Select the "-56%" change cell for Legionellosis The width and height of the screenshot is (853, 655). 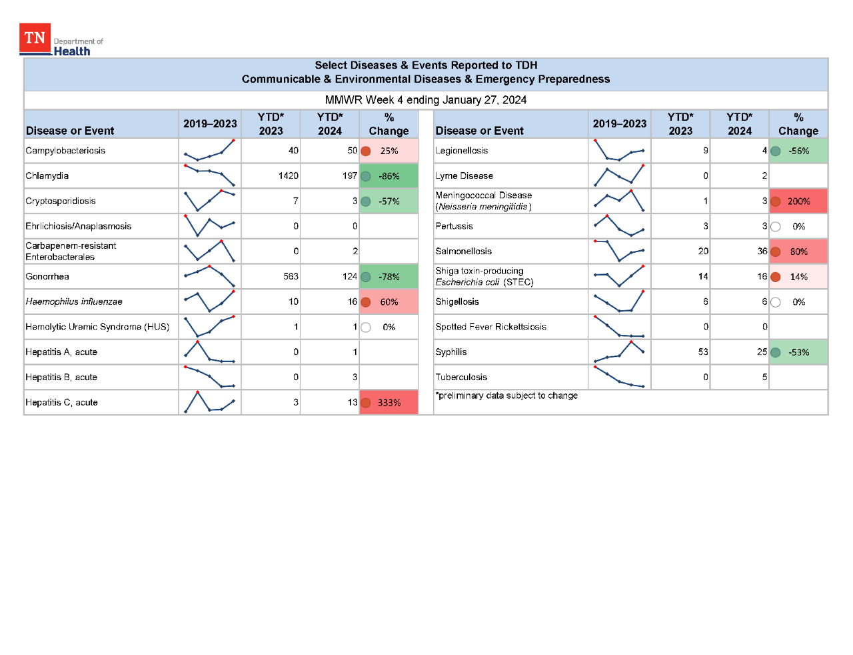pos(798,151)
